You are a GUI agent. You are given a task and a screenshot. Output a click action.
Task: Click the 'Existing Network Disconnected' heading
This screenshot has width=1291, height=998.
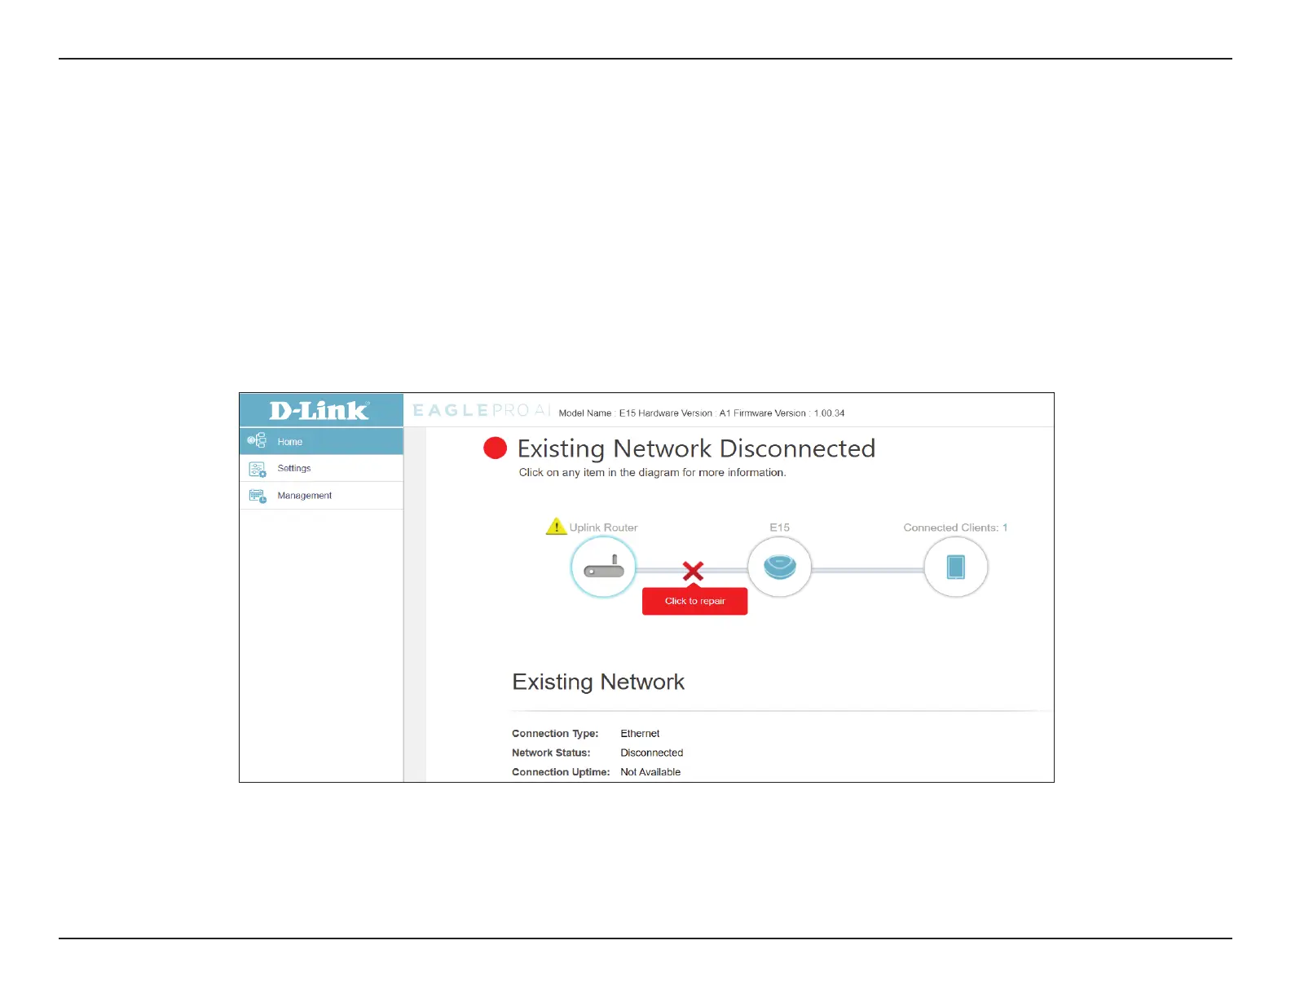[697, 448]
